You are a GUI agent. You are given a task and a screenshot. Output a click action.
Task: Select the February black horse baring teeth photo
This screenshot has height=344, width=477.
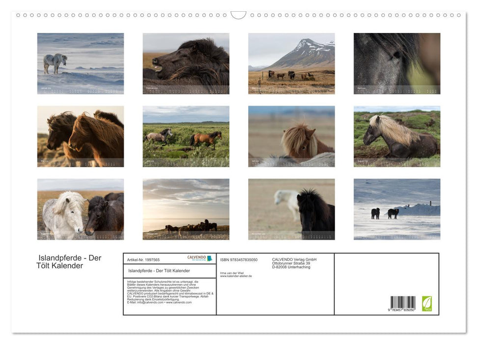pyautogui.click(x=186, y=63)
